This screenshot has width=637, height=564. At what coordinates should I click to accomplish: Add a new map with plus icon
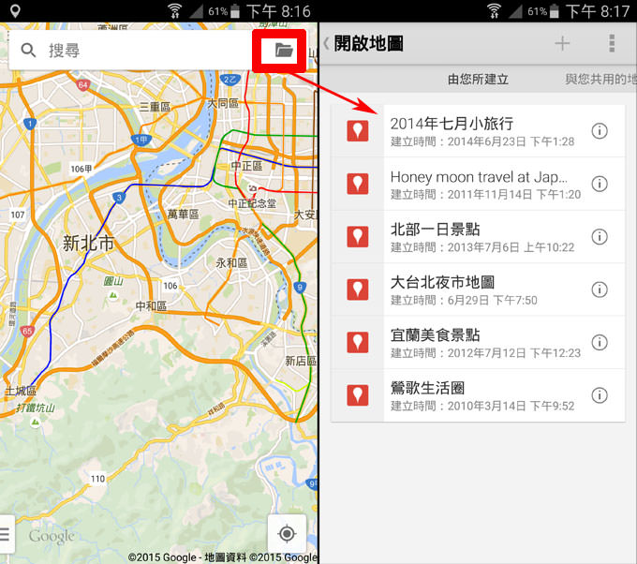coord(562,43)
